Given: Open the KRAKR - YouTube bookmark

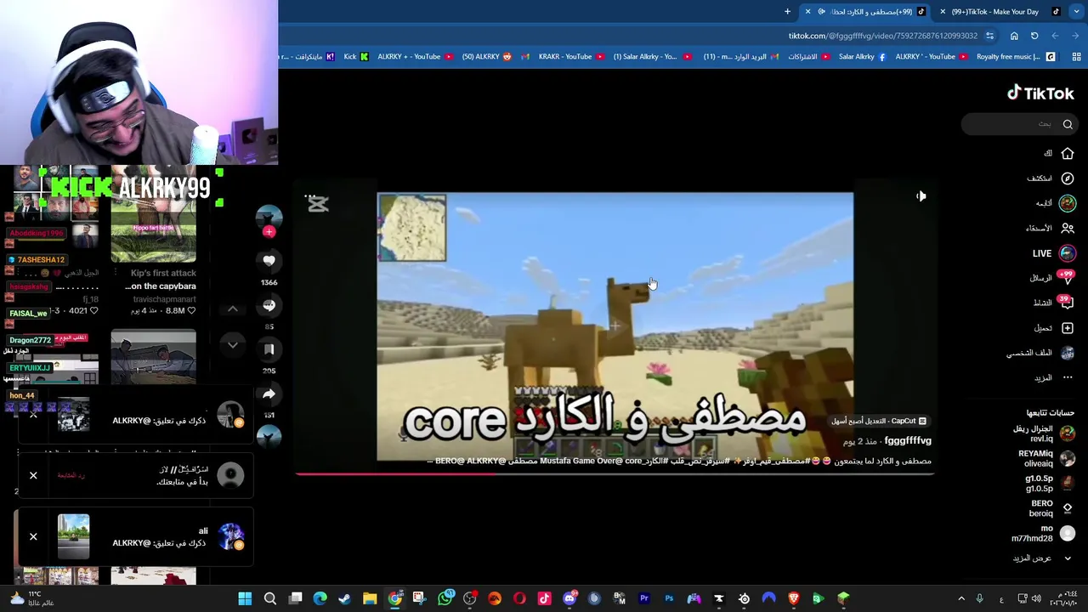Looking at the screenshot, I should pyautogui.click(x=570, y=57).
